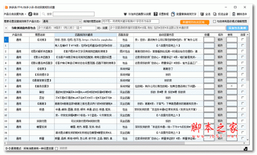The height and width of the screenshot is (155, 257).
Task: Select the 哪里发货 intent name cell
Action: point(42,127)
